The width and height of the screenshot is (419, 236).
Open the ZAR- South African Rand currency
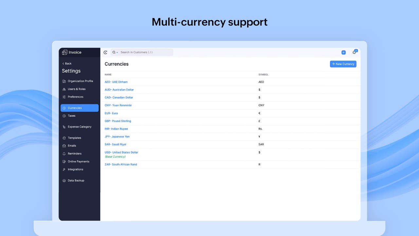121,165
